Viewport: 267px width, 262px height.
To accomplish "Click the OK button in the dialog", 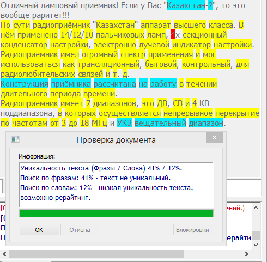I will [39, 230].
